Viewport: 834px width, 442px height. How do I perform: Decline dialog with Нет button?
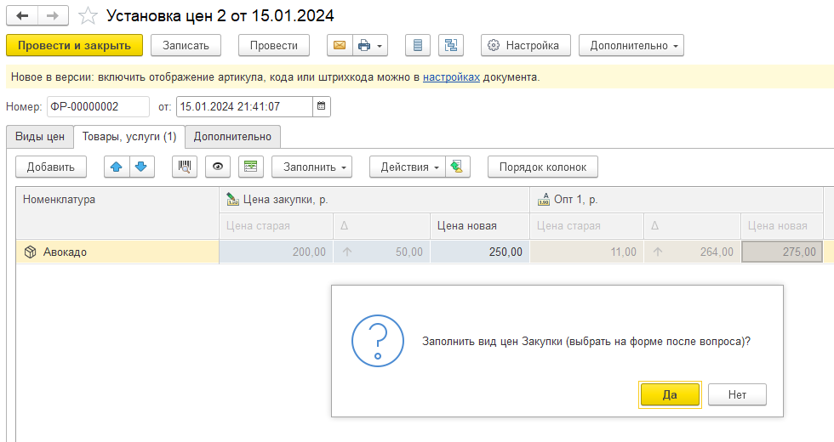pyautogui.click(x=737, y=394)
